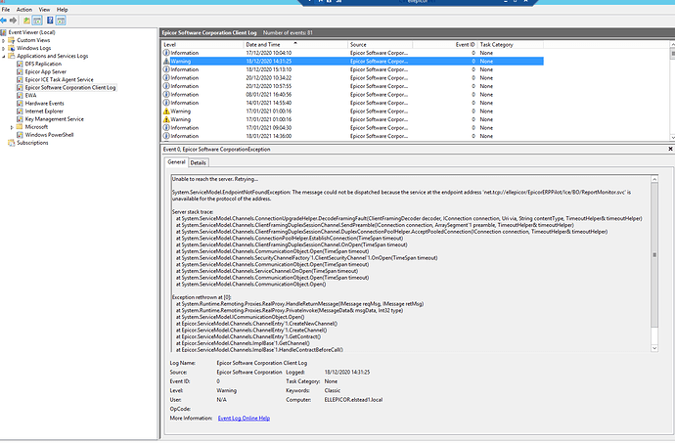The image size is (675, 444).
Task: Click information icon of 14/01/2021 14:55:40 event
Action: pyautogui.click(x=166, y=103)
